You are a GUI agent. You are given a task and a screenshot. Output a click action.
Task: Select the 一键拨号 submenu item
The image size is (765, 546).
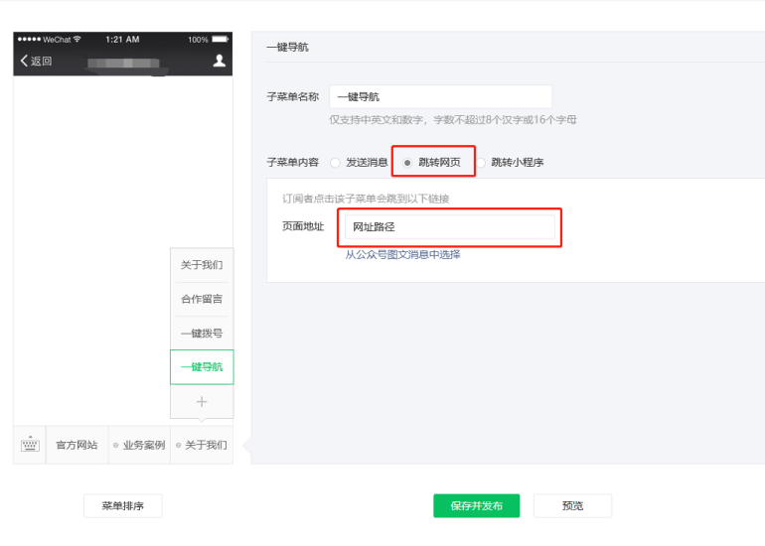(202, 334)
